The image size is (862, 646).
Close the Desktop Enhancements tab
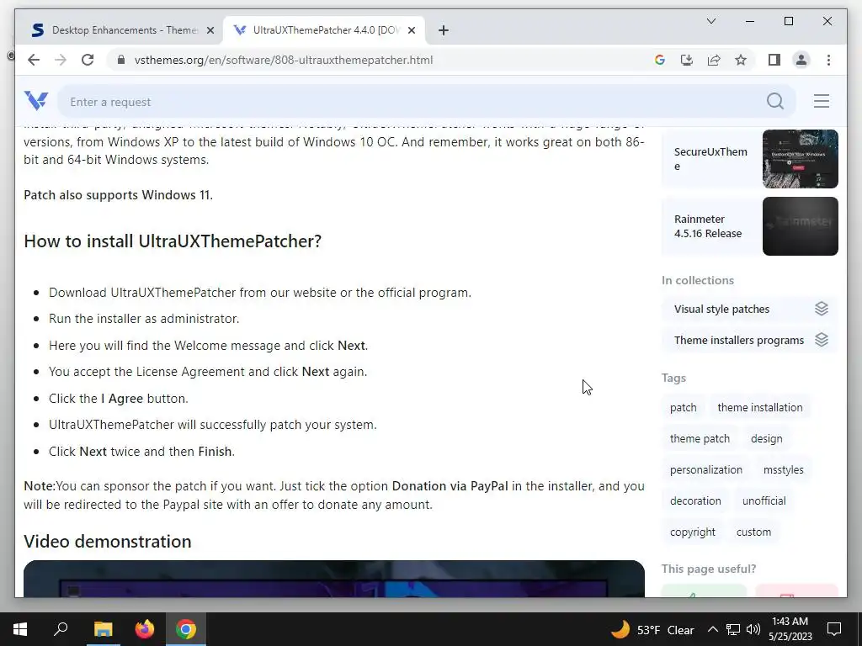(x=210, y=30)
